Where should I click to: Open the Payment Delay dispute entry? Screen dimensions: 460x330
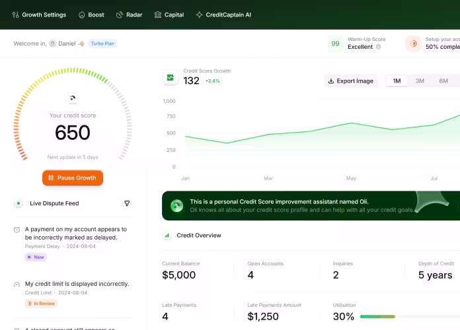[x=75, y=233]
